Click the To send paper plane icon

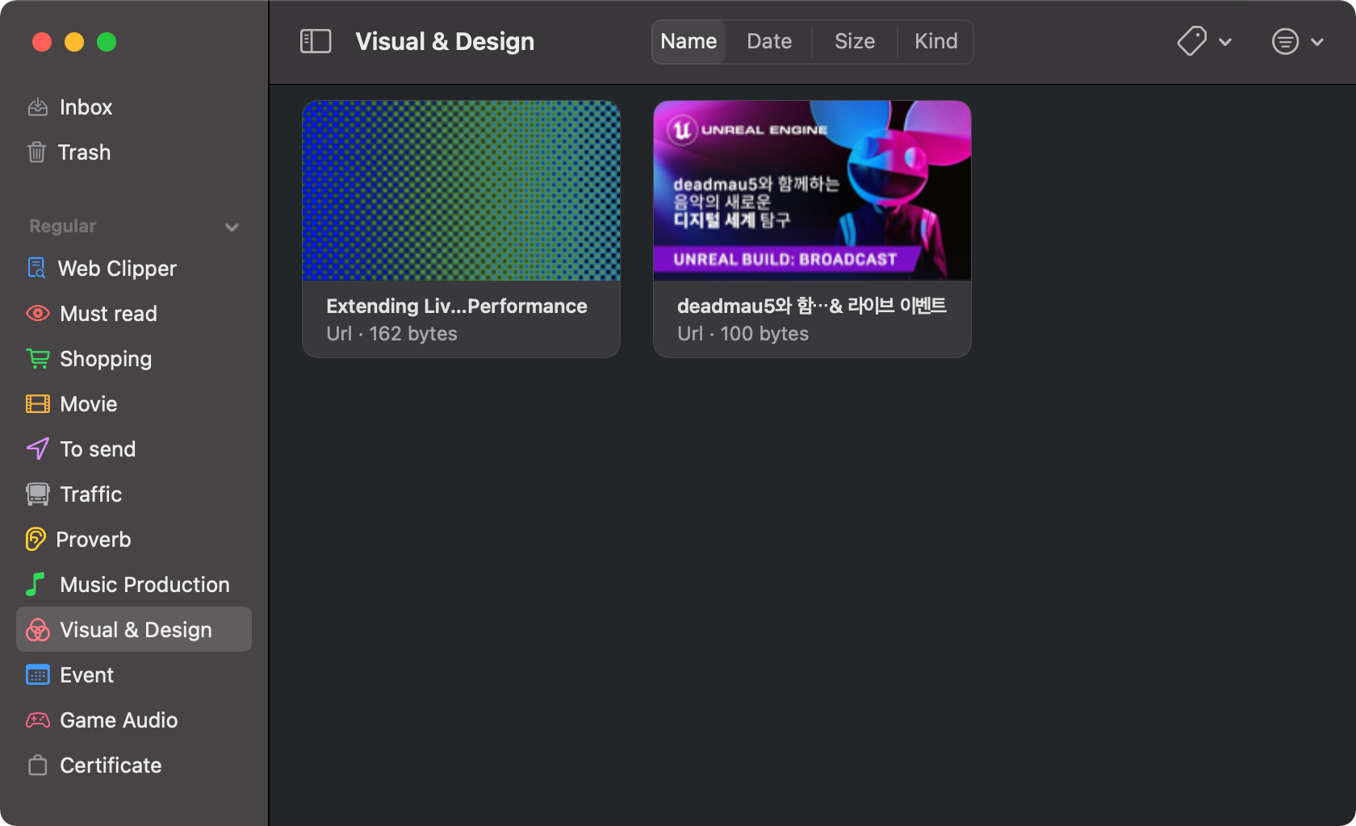[x=38, y=448]
